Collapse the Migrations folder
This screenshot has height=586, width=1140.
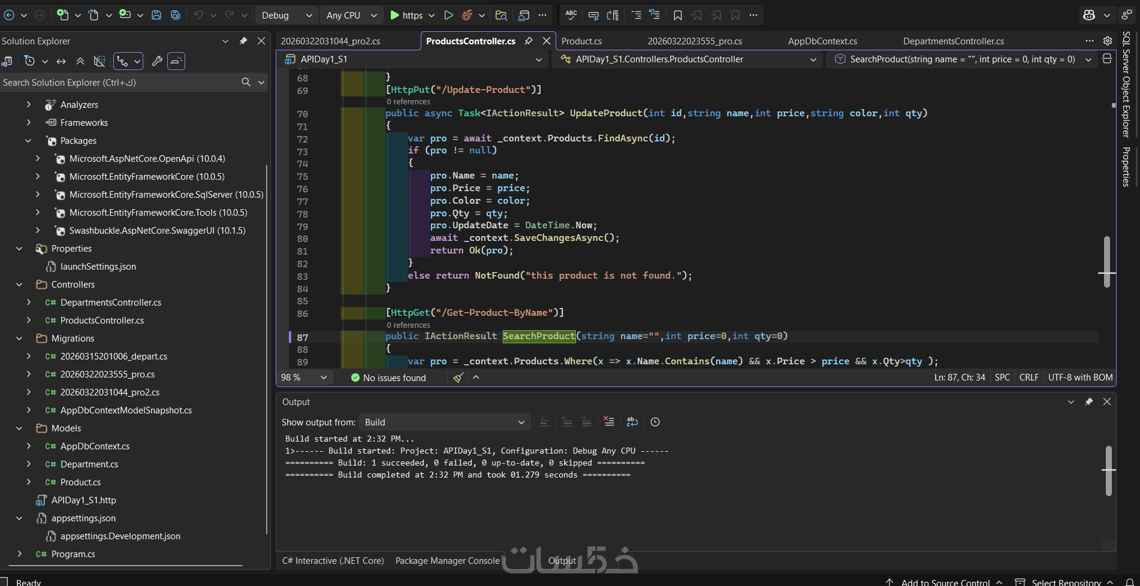(x=19, y=339)
